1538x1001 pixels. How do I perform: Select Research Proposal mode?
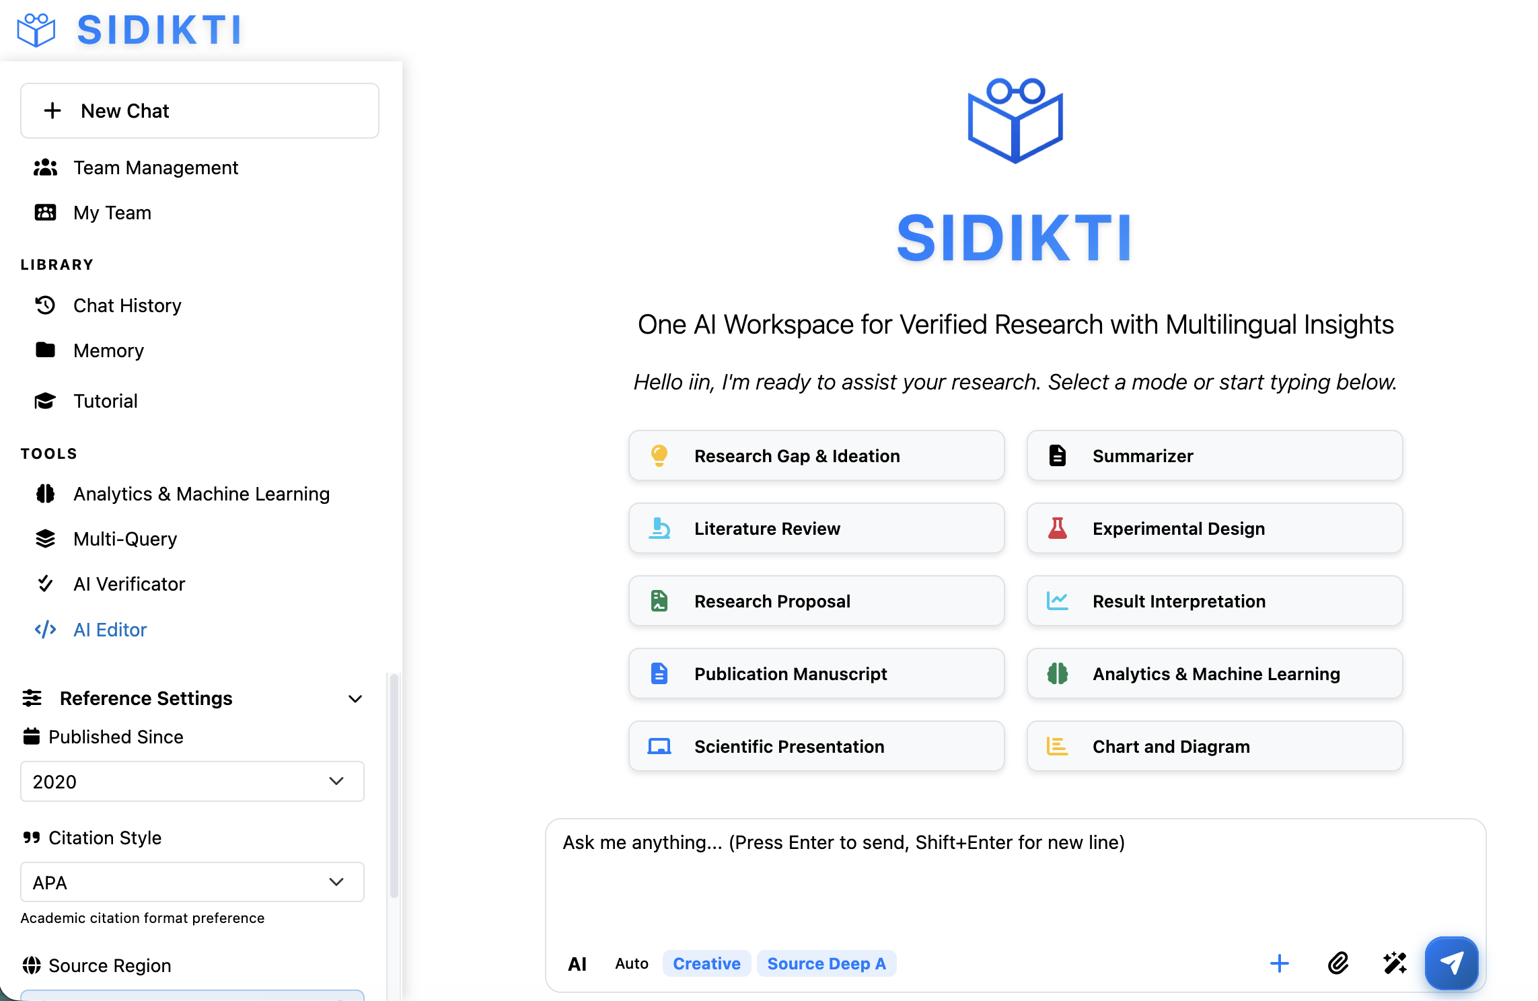click(x=817, y=601)
